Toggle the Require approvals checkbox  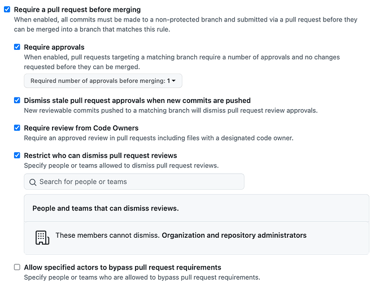tap(17, 47)
